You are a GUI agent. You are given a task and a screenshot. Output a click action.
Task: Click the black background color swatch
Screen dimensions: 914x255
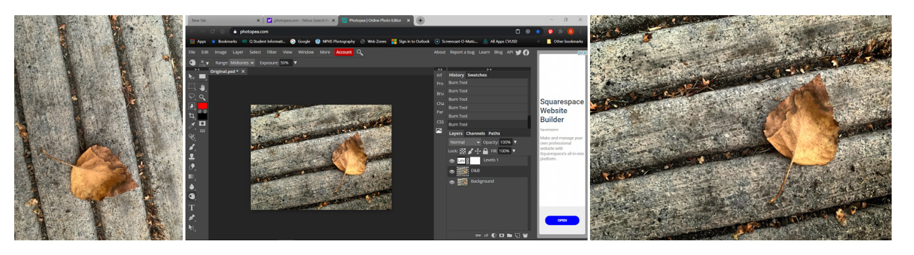pyautogui.click(x=202, y=116)
